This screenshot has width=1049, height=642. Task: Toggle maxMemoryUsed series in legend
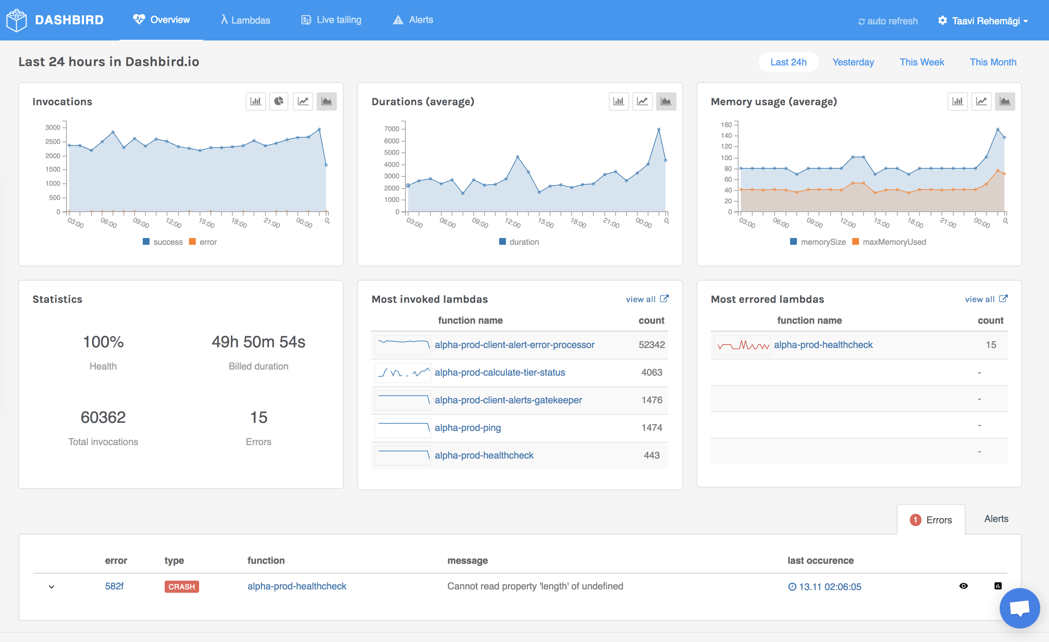(x=889, y=242)
